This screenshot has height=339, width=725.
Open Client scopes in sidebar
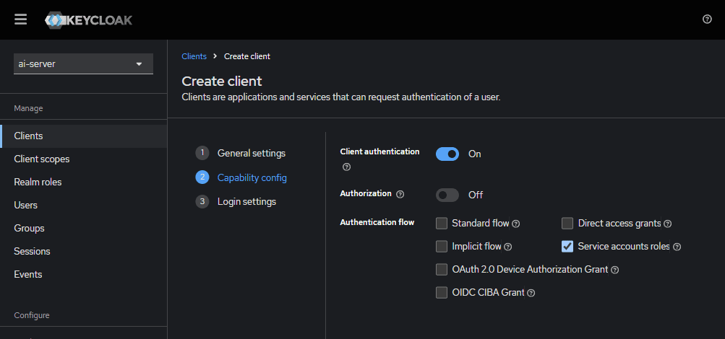pyautogui.click(x=84, y=159)
